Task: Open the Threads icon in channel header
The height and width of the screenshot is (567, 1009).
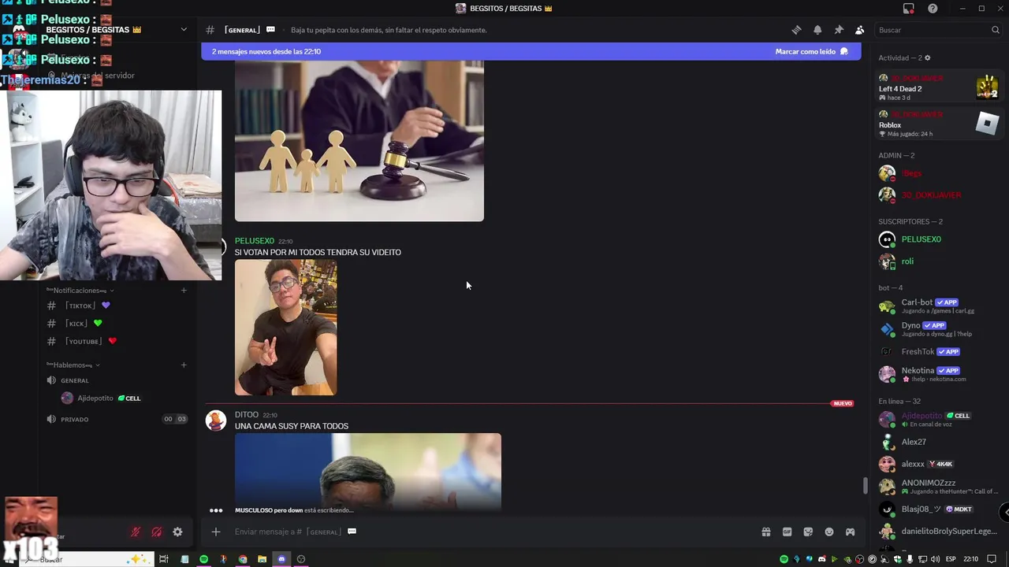Action: [796, 30]
